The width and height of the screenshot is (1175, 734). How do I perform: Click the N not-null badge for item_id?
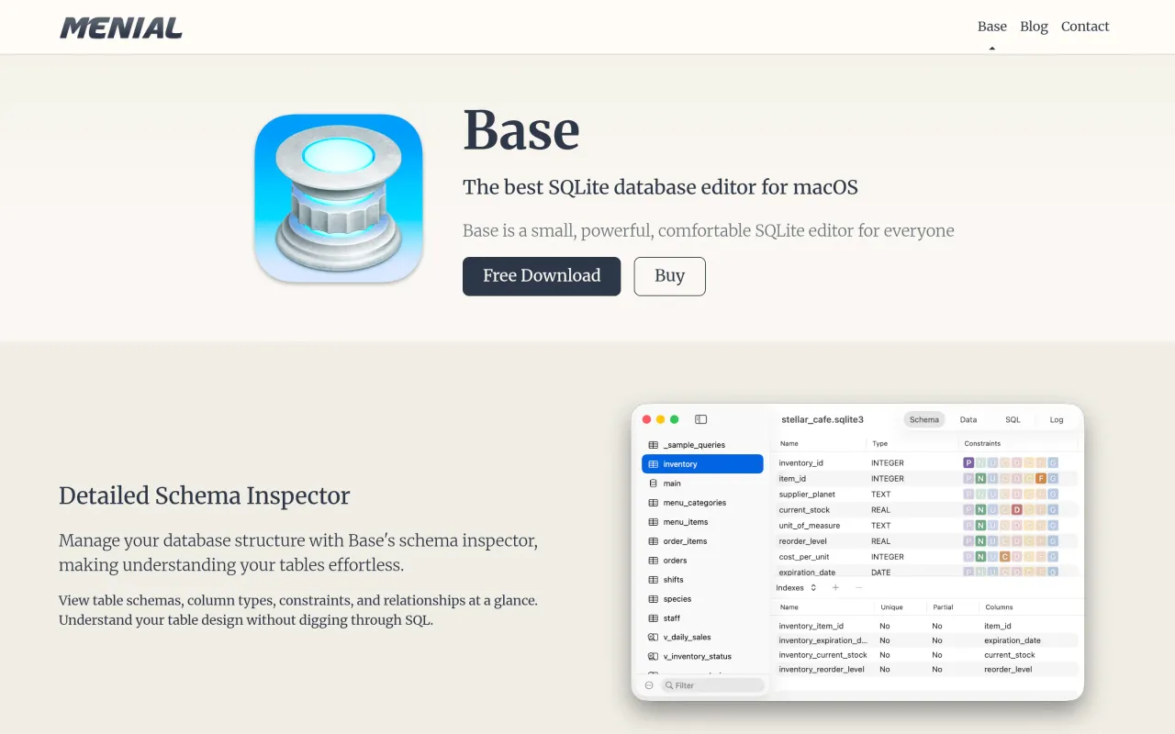coord(980,479)
